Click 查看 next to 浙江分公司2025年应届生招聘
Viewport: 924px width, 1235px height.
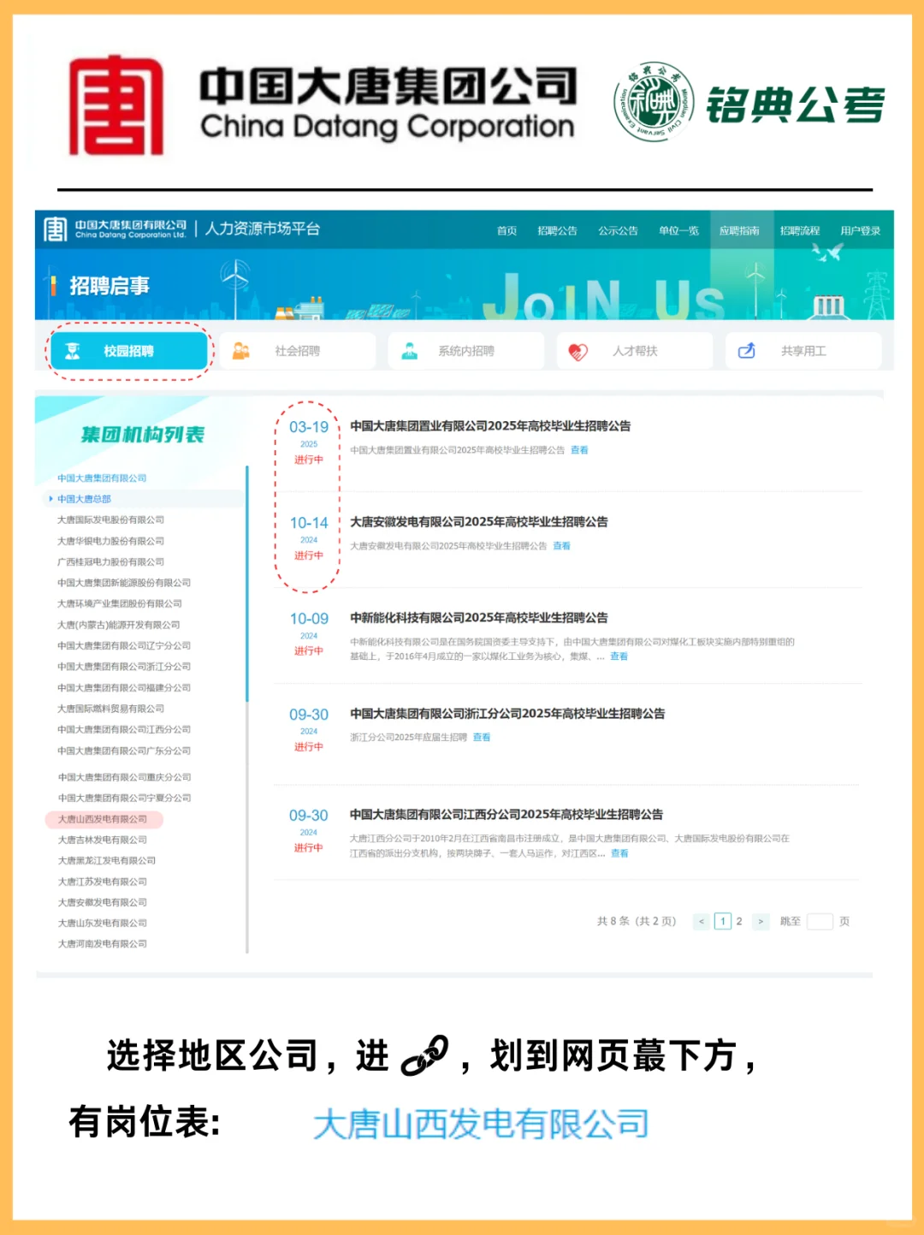[x=482, y=738]
